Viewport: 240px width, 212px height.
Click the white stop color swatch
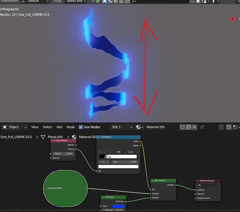tap(118, 167)
